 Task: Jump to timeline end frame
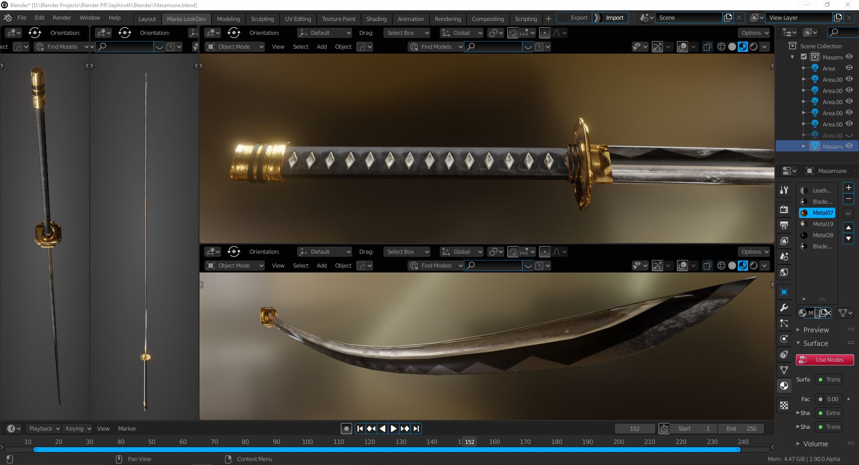tap(416, 428)
